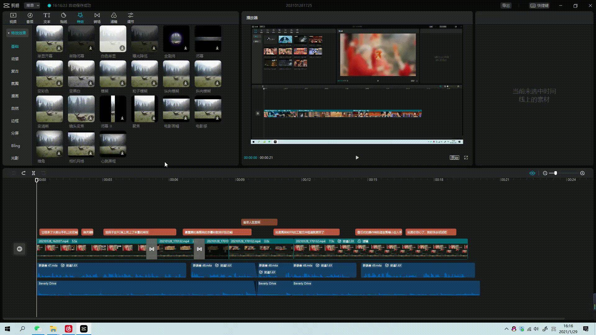Image resolution: width=596 pixels, height=335 pixels.
Task: Download the 全剧终 effect
Action: point(186,48)
